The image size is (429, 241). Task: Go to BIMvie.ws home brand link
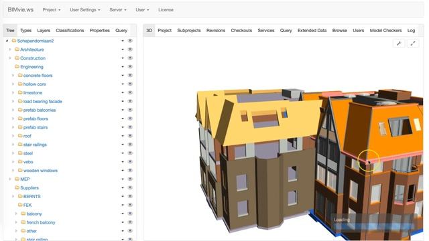(21, 9)
